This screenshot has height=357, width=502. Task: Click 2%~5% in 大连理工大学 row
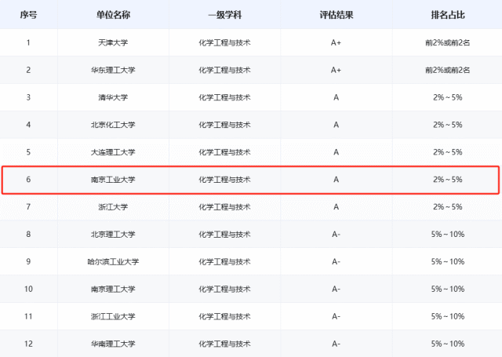coord(448,152)
